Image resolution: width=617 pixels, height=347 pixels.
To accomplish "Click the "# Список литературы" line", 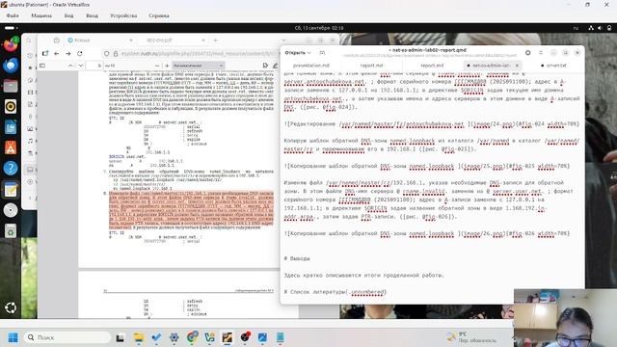I will (x=335, y=292).
